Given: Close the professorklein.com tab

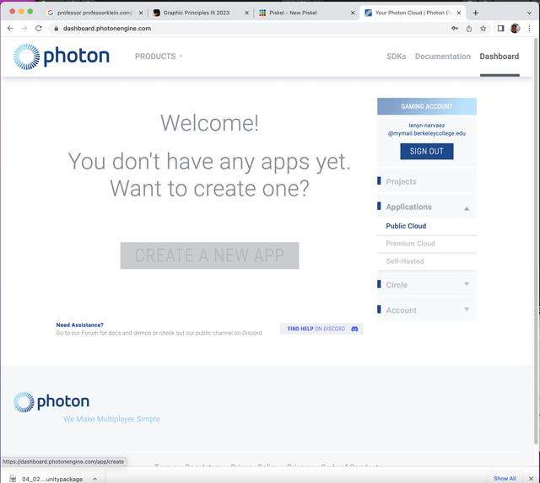Looking at the screenshot, I should coord(141,13).
